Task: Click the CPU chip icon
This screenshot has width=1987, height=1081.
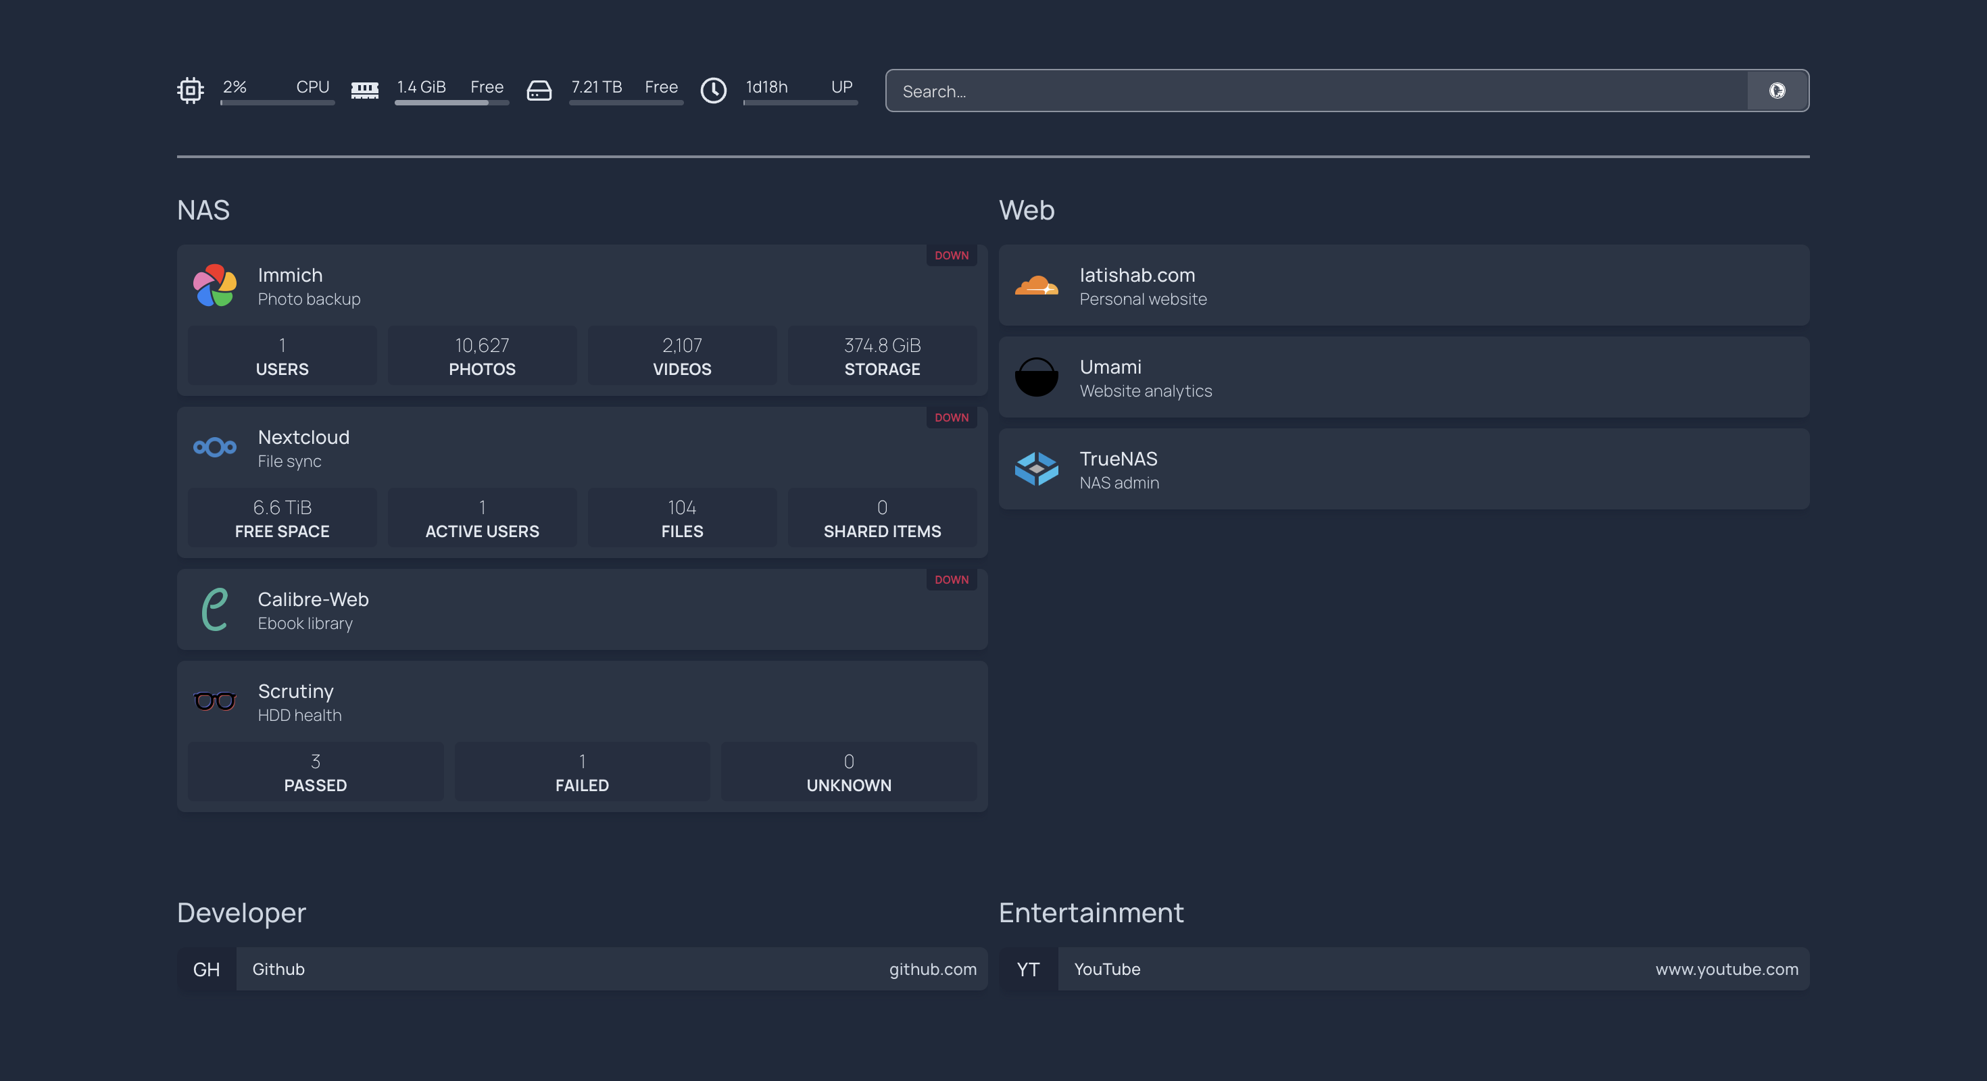Action: point(191,91)
